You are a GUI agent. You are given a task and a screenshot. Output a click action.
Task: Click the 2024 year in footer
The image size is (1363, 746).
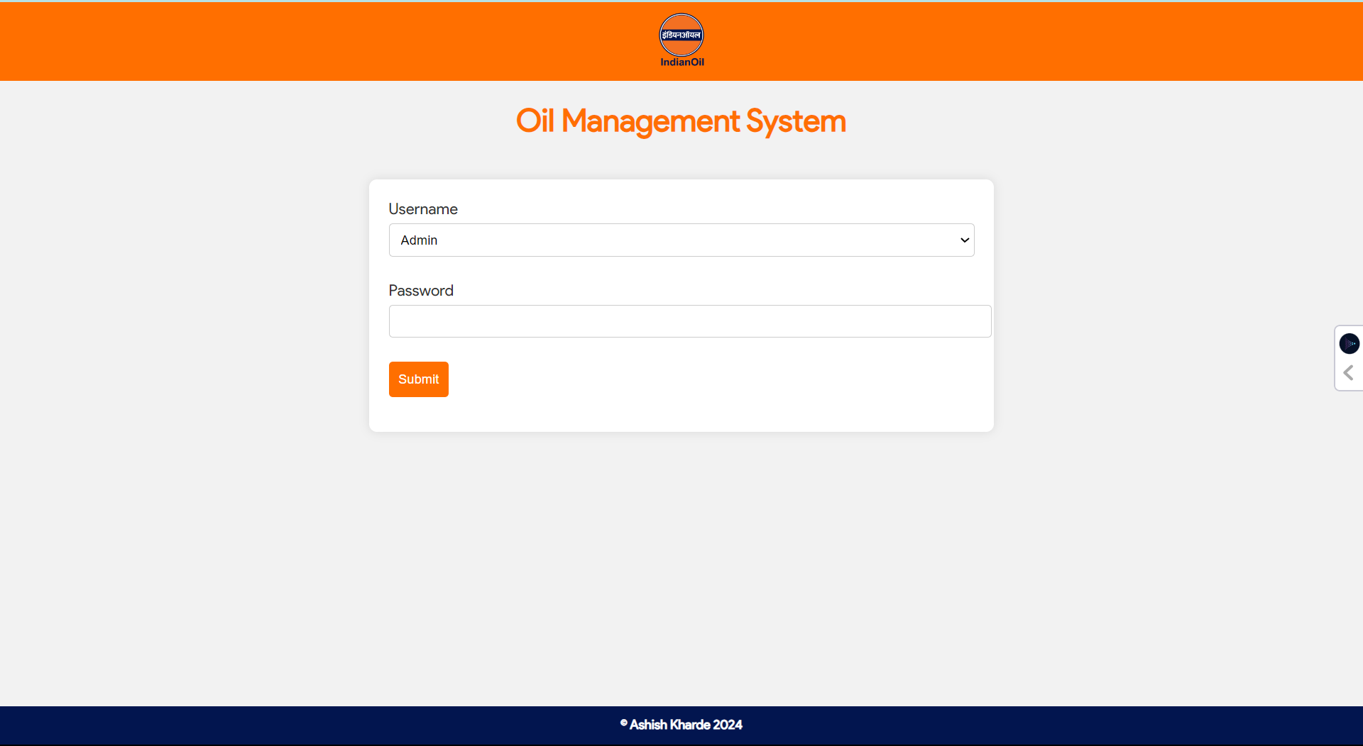[728, 725]
